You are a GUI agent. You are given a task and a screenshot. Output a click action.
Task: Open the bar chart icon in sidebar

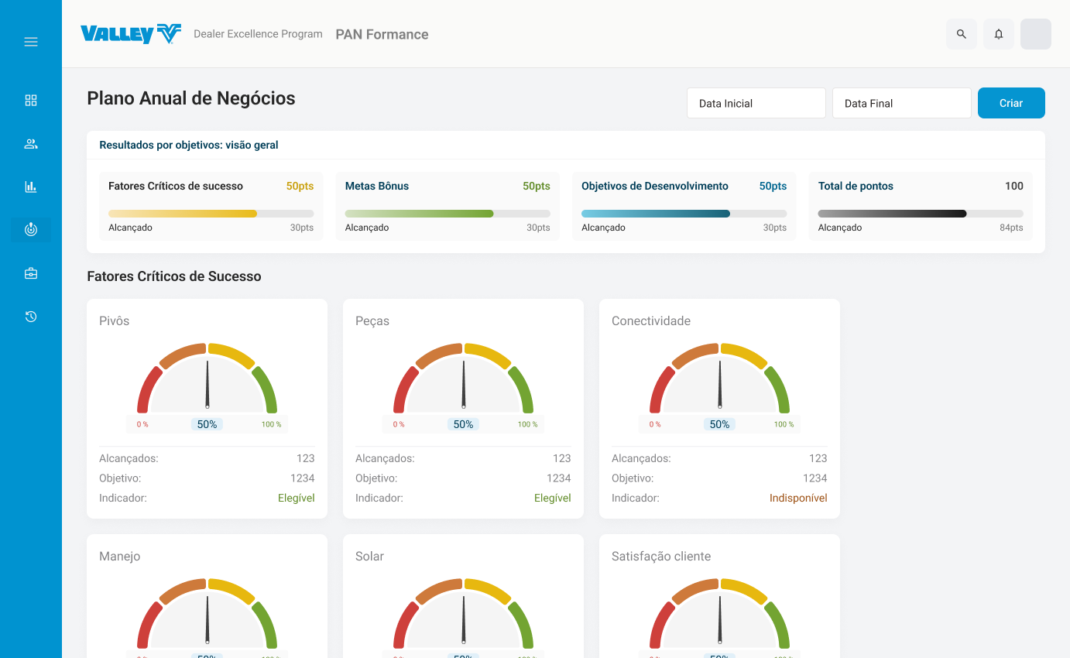pyautogui.click(x=31, y=187)
